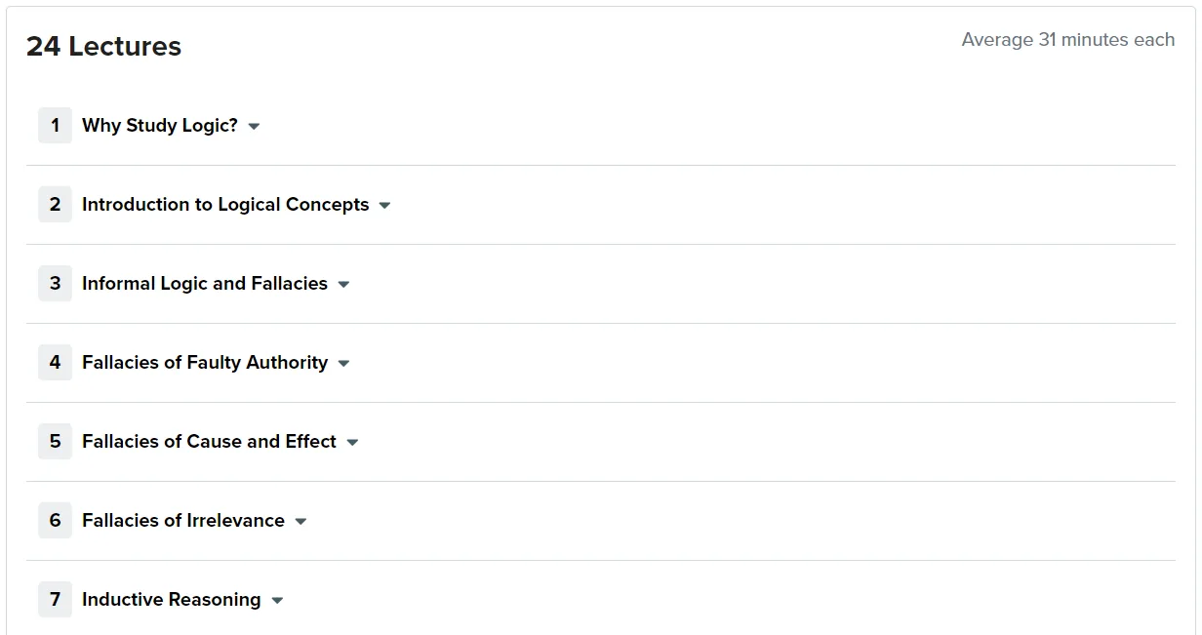Click the number 4 lecture badge
The width and height of the screenshot is (1202, 635).
(55, 362)
